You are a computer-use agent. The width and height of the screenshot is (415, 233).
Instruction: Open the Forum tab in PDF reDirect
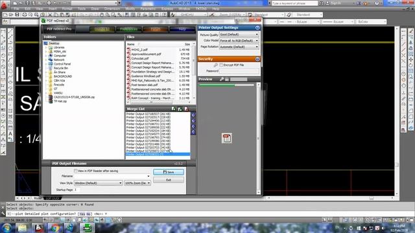(156, 29)
